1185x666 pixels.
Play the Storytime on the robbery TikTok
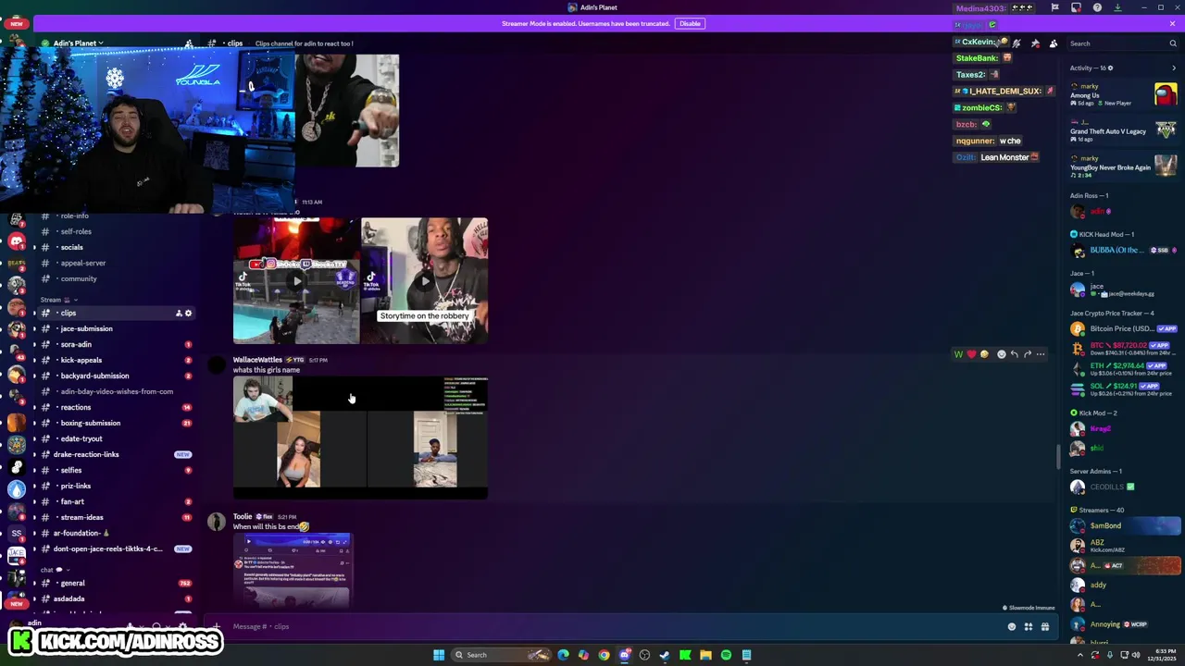pyautogui.click(x=424, y=281)
